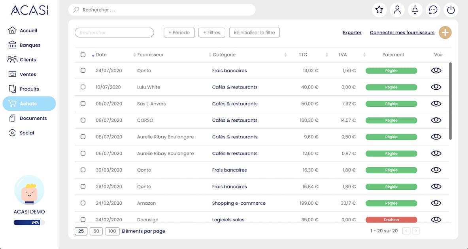468x249 pixels.
Task: Open the user profile icon
Action: click(x=397, y=10)
